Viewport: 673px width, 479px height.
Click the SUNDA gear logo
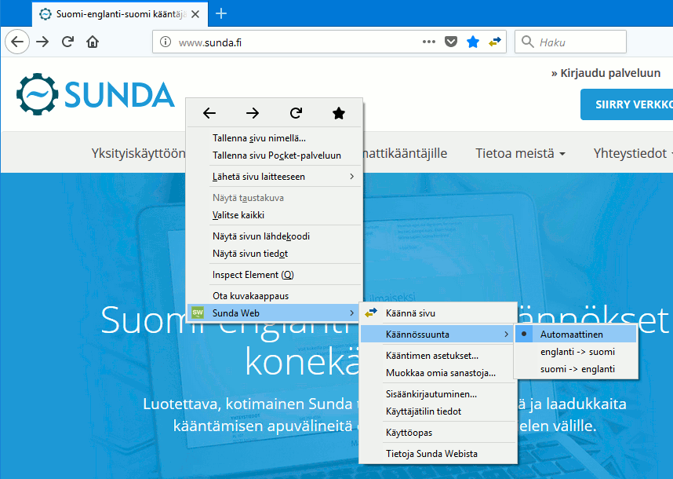tap(37, 94)
